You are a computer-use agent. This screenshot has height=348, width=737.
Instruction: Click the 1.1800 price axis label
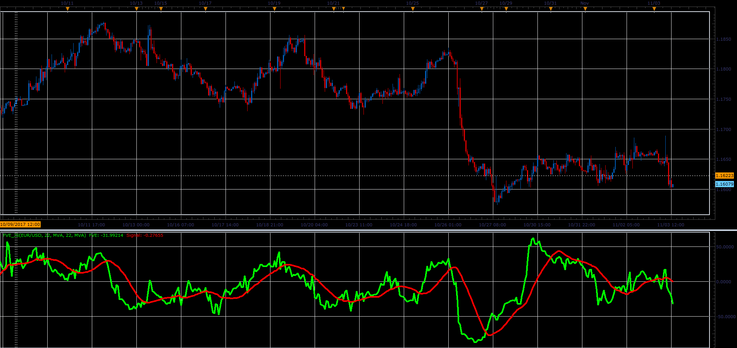tap(723, 69)
